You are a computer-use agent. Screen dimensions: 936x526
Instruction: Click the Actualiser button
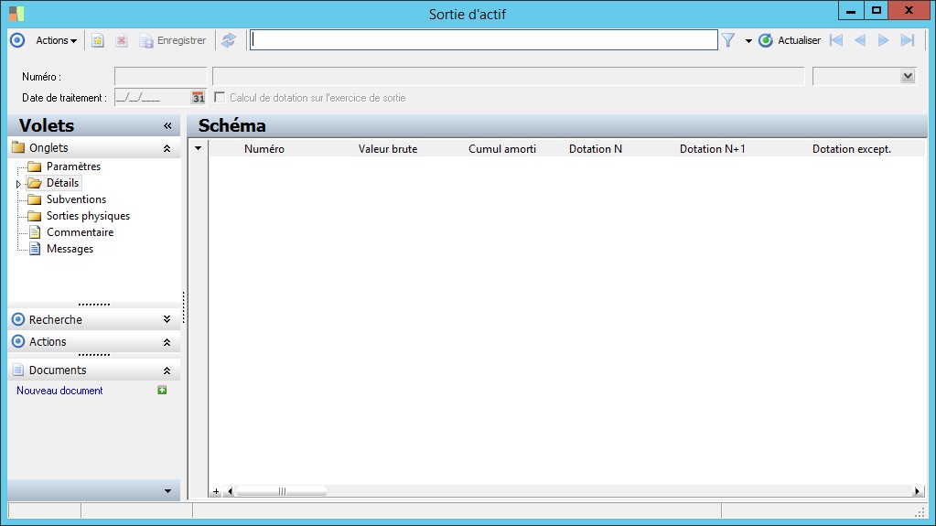coord(790,40)
